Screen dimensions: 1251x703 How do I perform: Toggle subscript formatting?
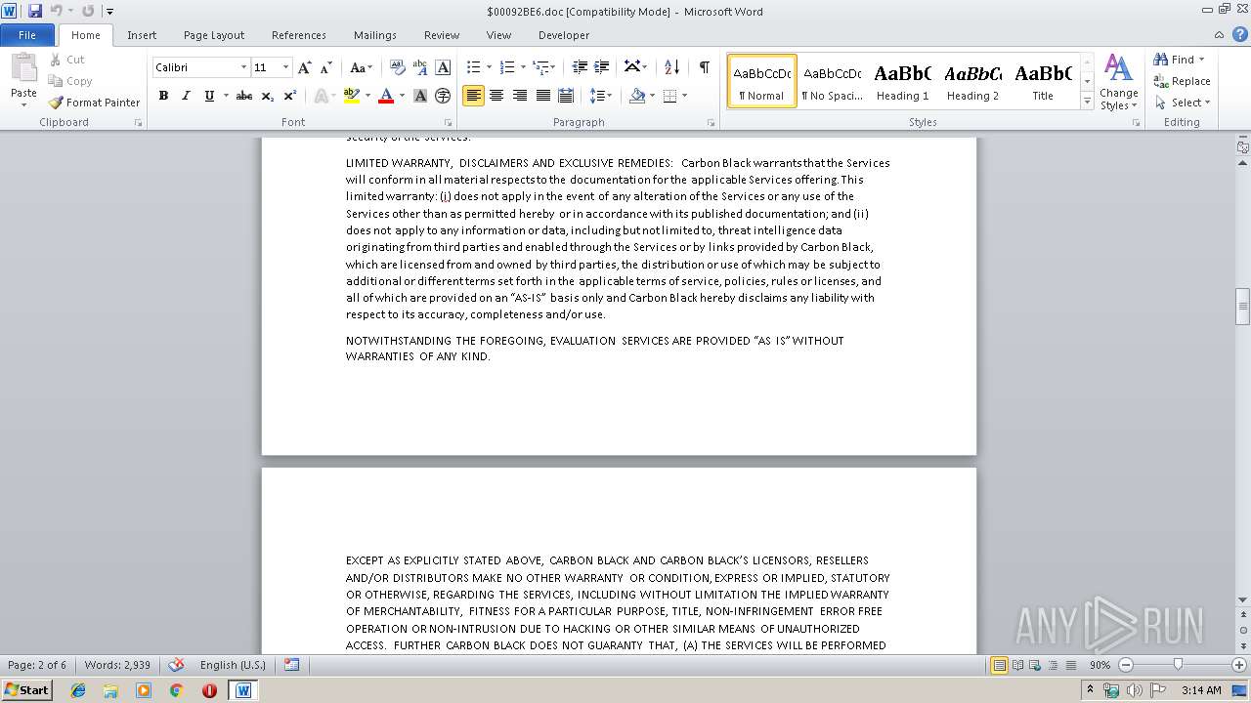tap(267, 96)
